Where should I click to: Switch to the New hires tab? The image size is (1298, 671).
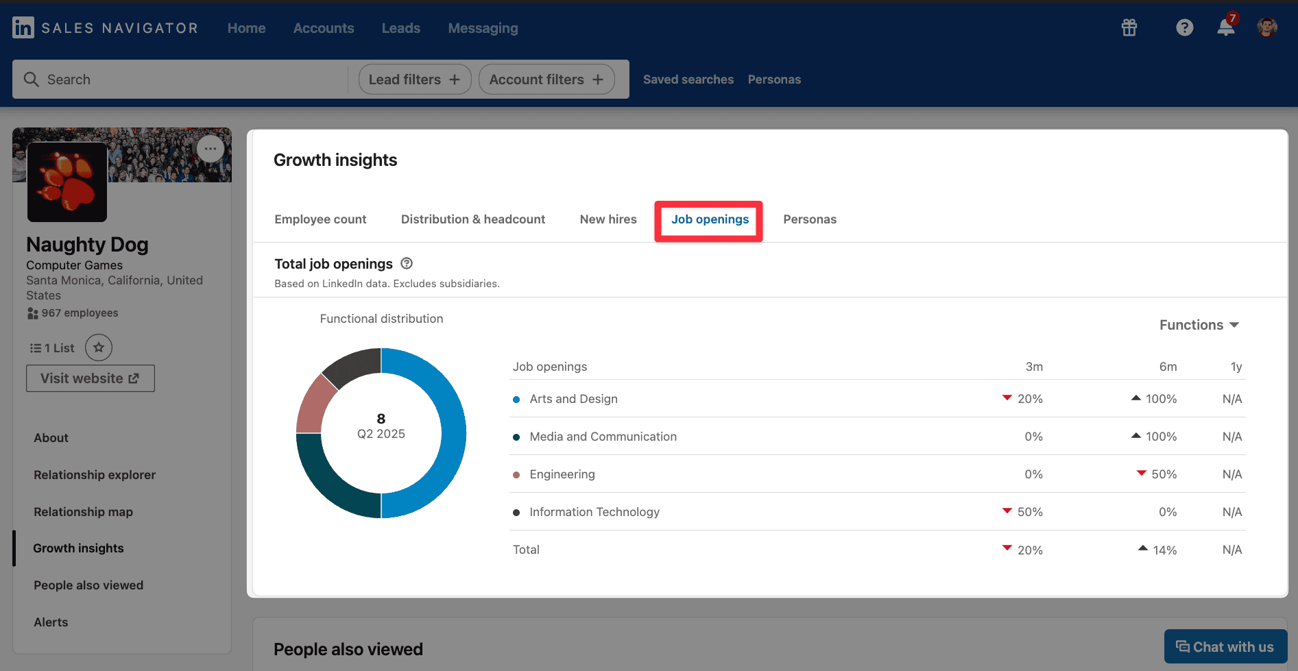click(608, 219)
